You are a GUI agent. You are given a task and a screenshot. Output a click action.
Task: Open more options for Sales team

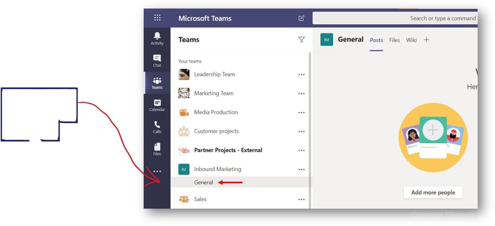(x=302, y=200)
